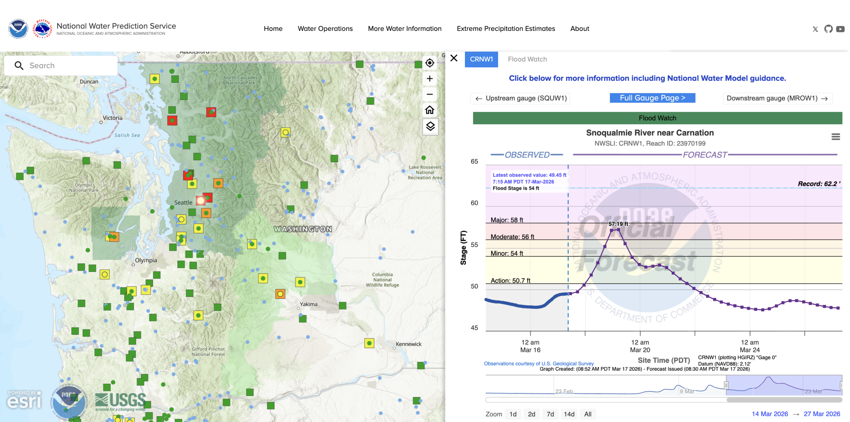Set chart zoom to 14d

(x=569, y=414)
